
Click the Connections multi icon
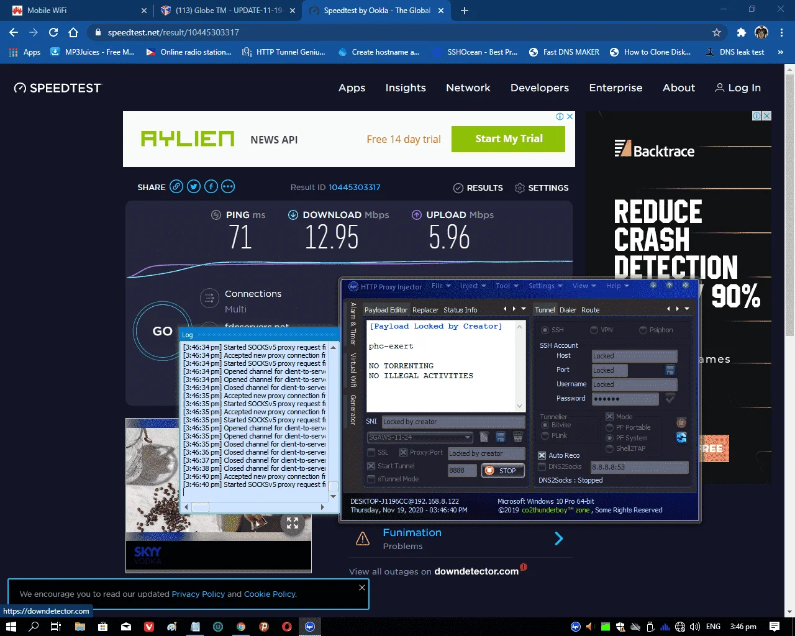pyautogui.click(x=209, y=298)
